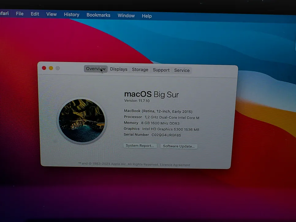
Task: Click the graphics value Intel HD Graphics 5300 1536 MB
Action: [171, 129]
